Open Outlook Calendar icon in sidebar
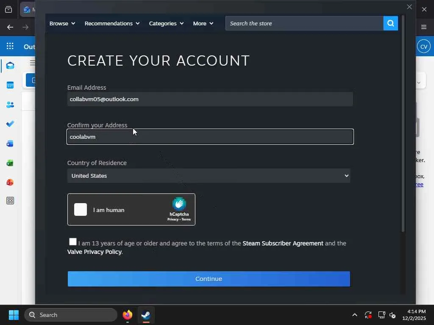434x325 pixels. pyautogui.click(x=10, y=85)
